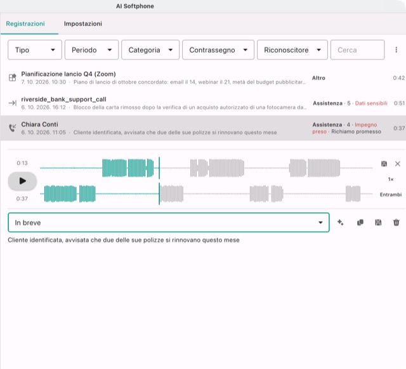The image size is (406, 369).
Task: Click the Dati sensibili flag label
Action: coord(371,104)
